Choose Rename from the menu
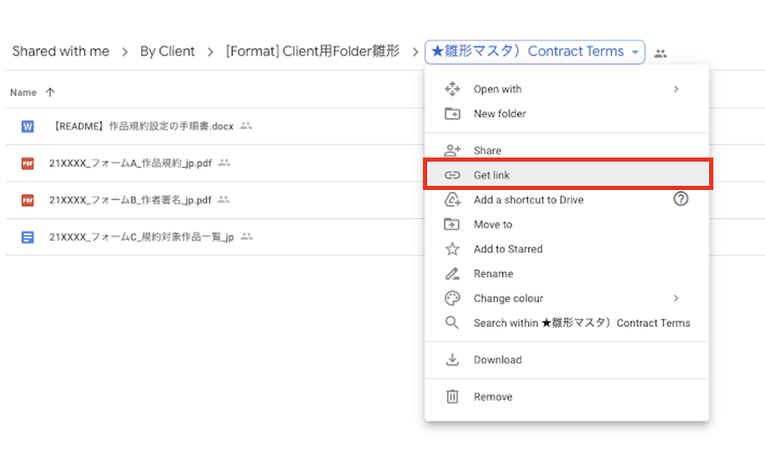This screenshot has height=465, width=765. [566, 273]
